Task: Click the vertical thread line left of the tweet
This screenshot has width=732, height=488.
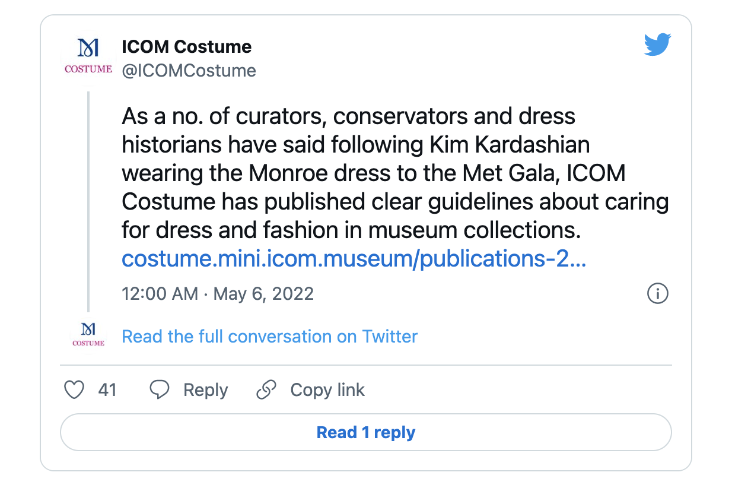Action: click(x=88, y=202)
